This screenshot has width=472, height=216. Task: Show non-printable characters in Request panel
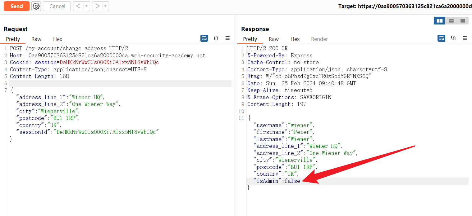tap(216, 38)
